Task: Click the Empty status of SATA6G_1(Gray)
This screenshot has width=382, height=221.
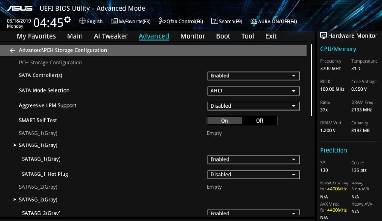Action: pos(214,133)
